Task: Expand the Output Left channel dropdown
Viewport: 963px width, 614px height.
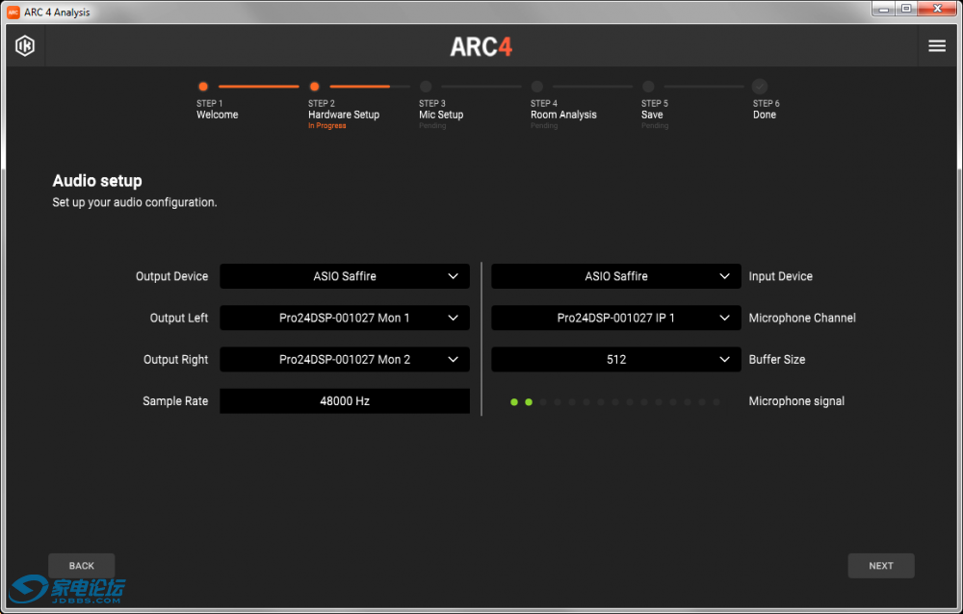Action: [x=345, y=318]
